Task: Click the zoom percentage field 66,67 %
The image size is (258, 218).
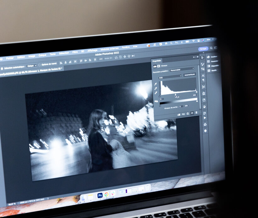Action: tap(12, 204)
